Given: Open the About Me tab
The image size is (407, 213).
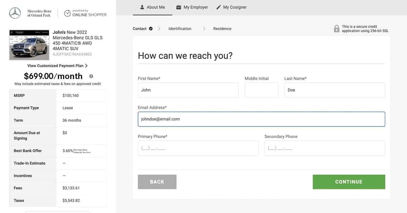Looking at the screenshot, I should [152, 7].
